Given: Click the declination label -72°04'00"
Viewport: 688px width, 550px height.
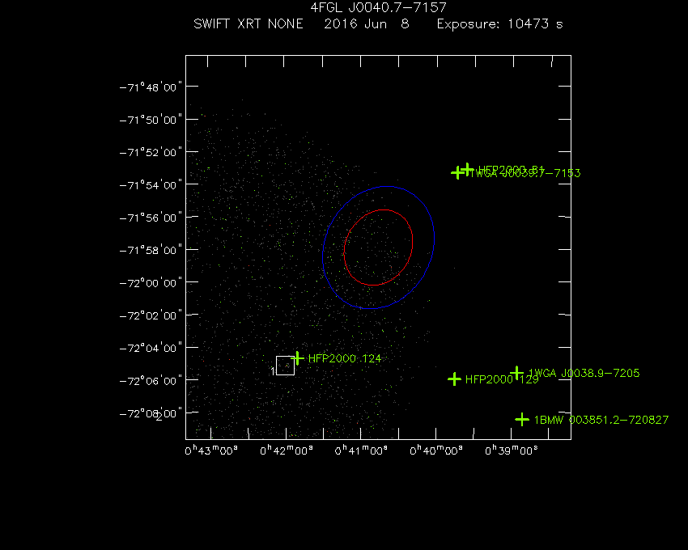Looking at the screenshot, I should click(151, 348).
